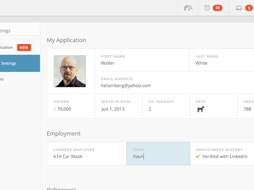The height and width of the screenshot is (190, 254).
Task: Click the My Application heading
Action: [67, 40]
